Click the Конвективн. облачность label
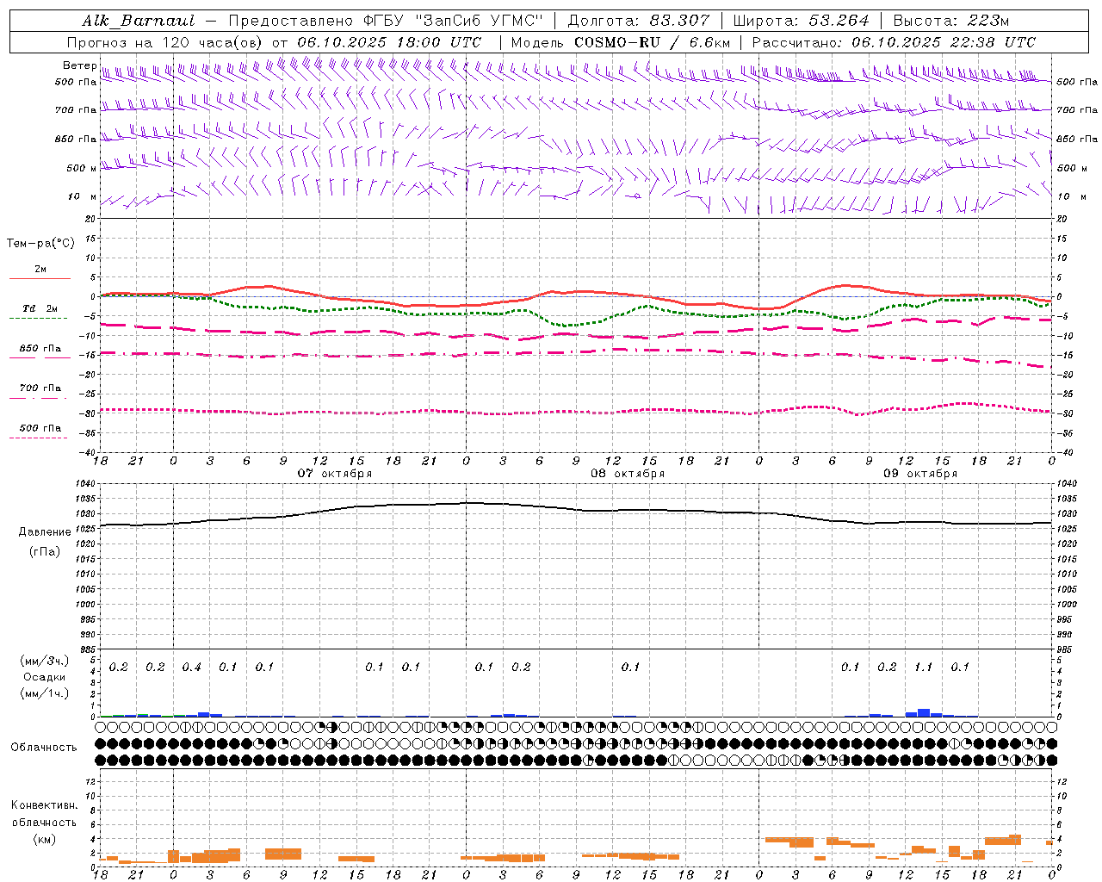 [x=44, y=814]
